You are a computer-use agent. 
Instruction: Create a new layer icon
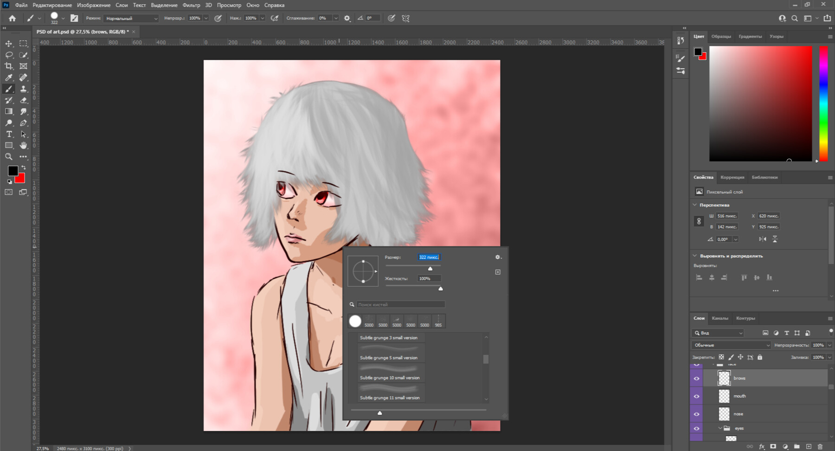click(809, 446)
